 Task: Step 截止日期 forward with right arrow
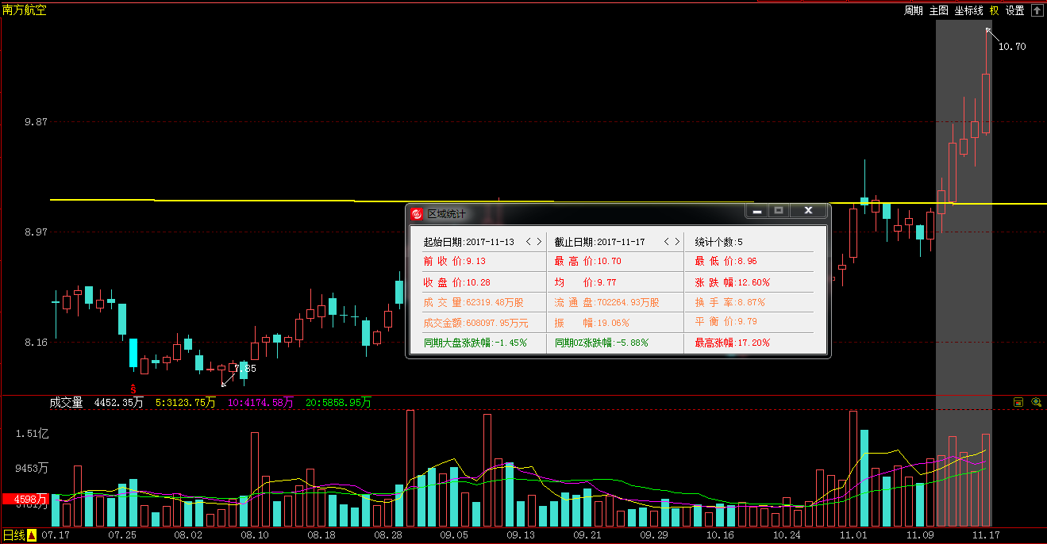pyautogui.click(x=677, y=241)
